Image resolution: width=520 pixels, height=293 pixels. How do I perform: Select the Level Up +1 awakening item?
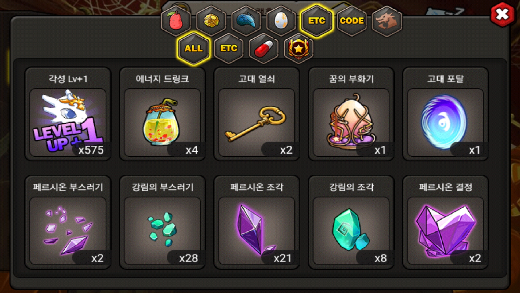(68, 114)
